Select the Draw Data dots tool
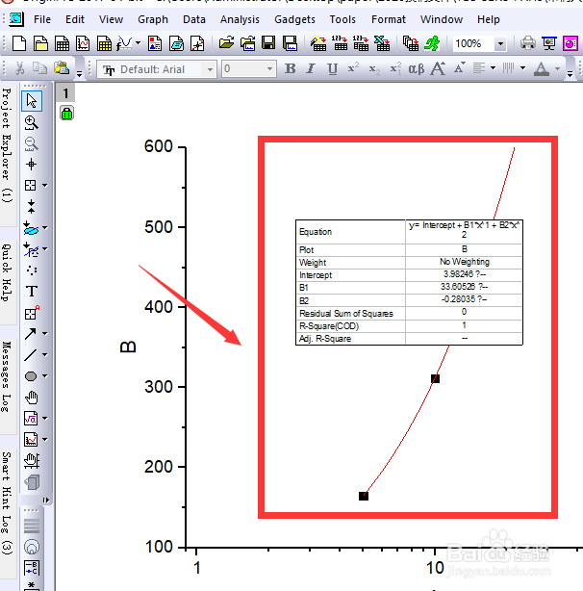The width and height of the screenshot is (583, 591). (x=32, y=270)
